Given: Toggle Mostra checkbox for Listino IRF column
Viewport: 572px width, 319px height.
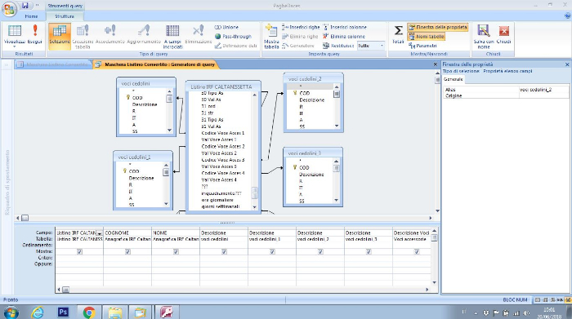Looking at the screenshot, I should click(79, 251).
